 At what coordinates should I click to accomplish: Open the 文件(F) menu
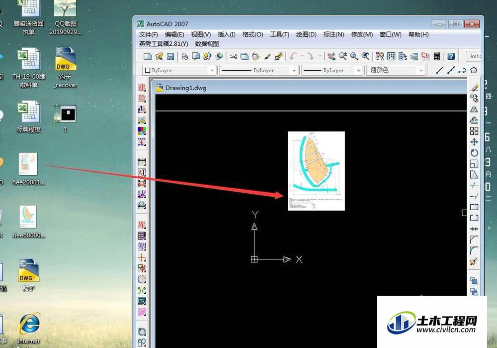[148, 34]
